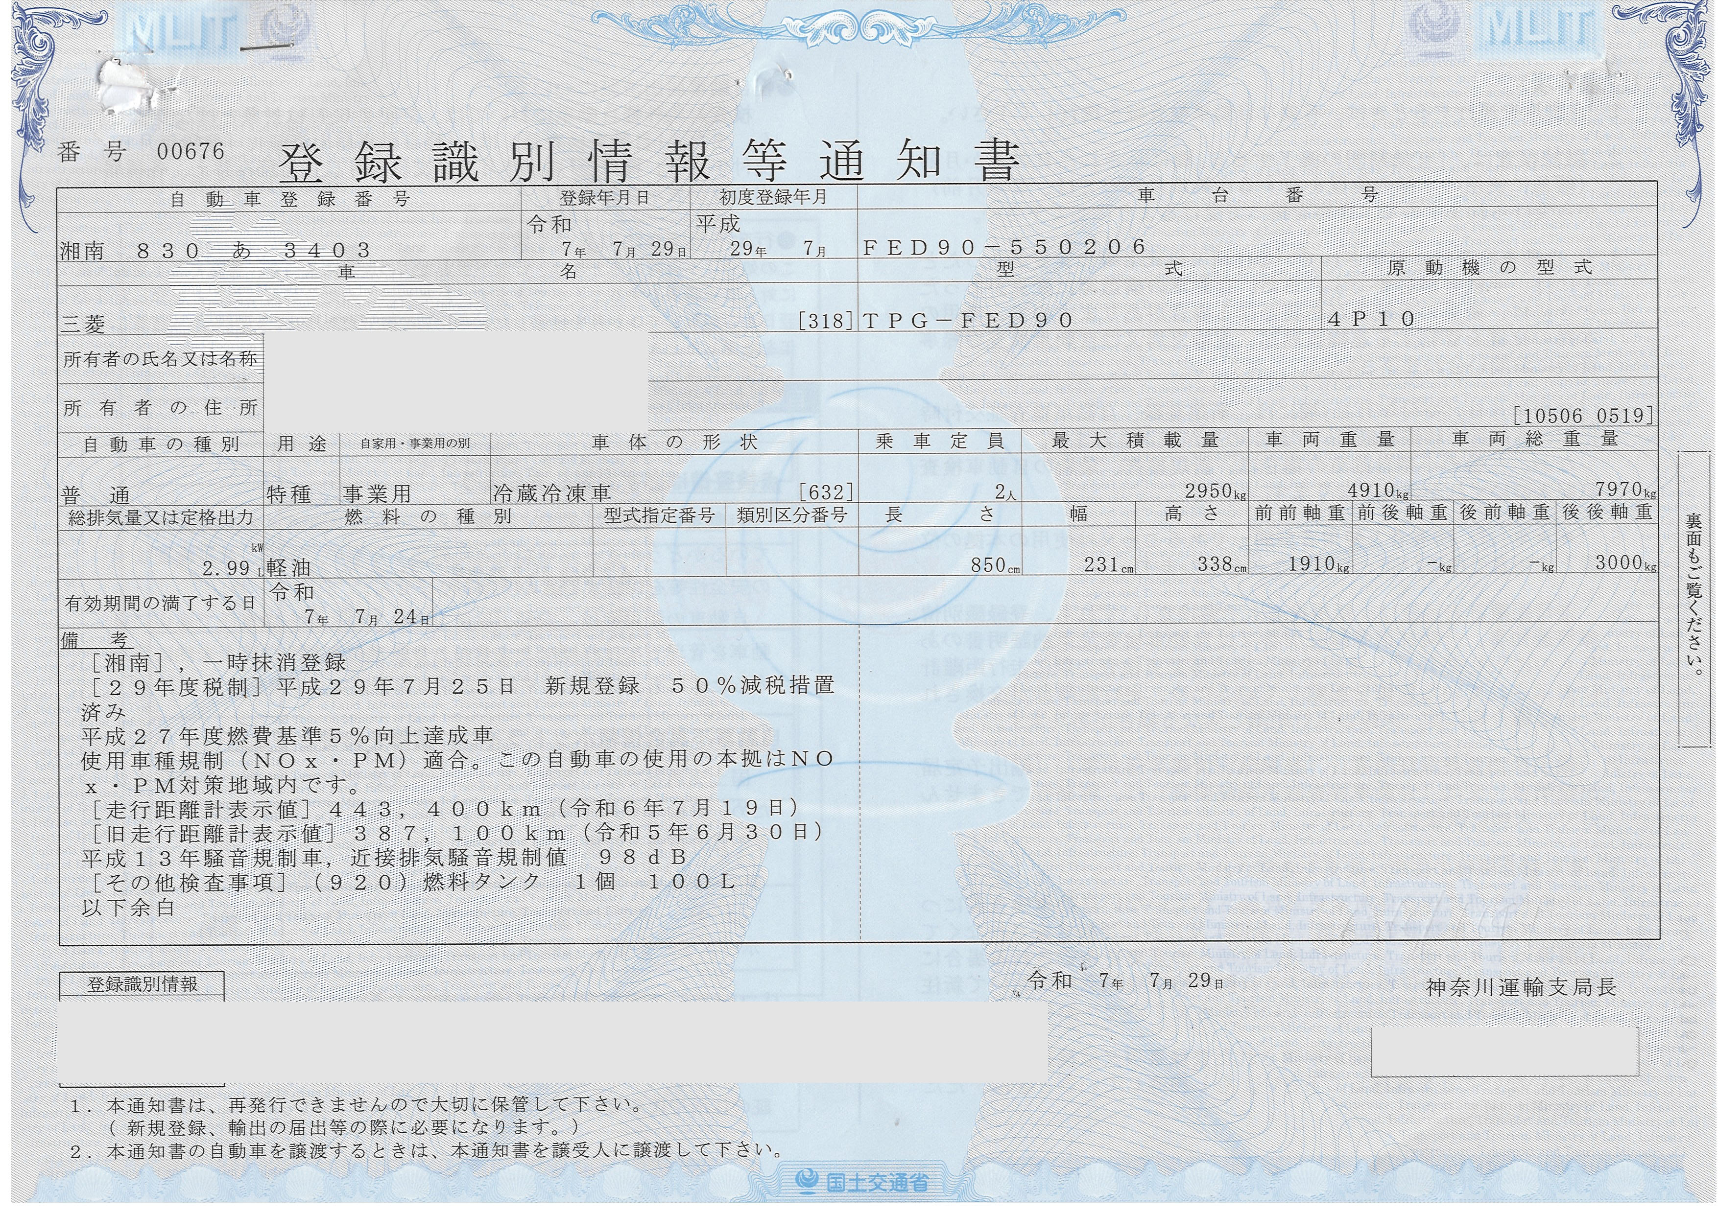
Task: Click the 平成27年度燃費基準 line
Action: [287, 735]
